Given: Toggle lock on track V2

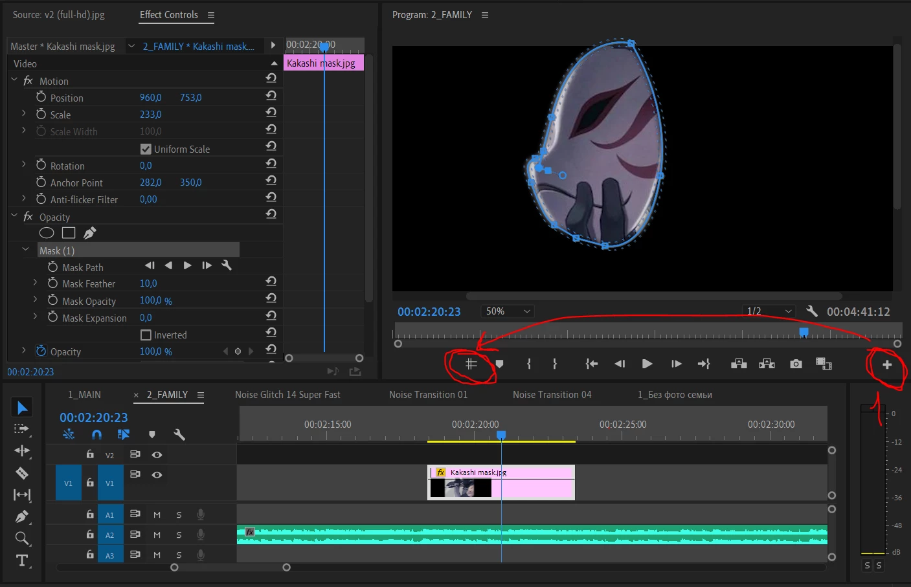Looking at the screenshot, I should pos(90,454).
